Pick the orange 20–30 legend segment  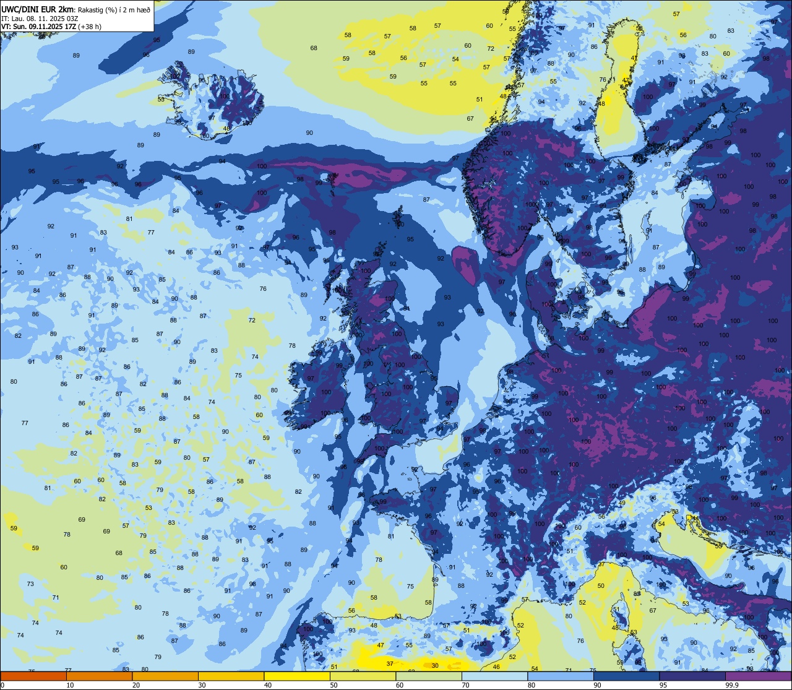(165, 676)
